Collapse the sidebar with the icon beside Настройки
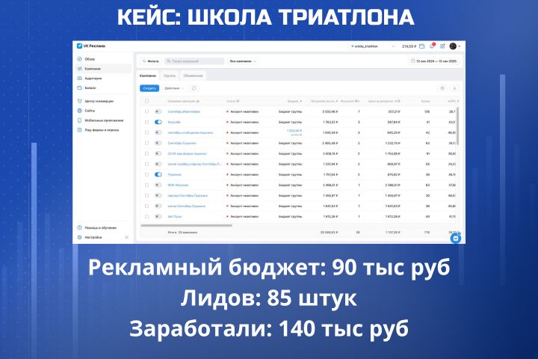 point(126,237)
